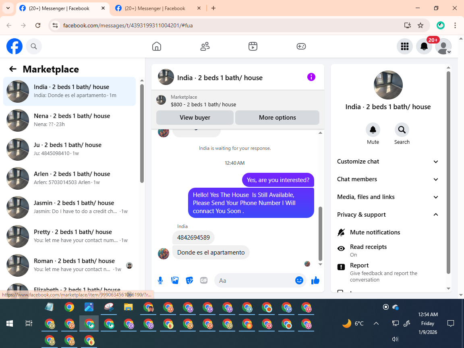
Task: Open File Explorer from taskbar
Action: click(128, 307)
